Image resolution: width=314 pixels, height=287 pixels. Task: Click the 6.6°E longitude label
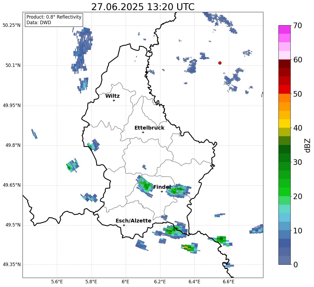click(229, 282)
